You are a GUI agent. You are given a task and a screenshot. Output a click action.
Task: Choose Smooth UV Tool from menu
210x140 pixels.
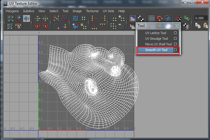[x=156, y=50]
